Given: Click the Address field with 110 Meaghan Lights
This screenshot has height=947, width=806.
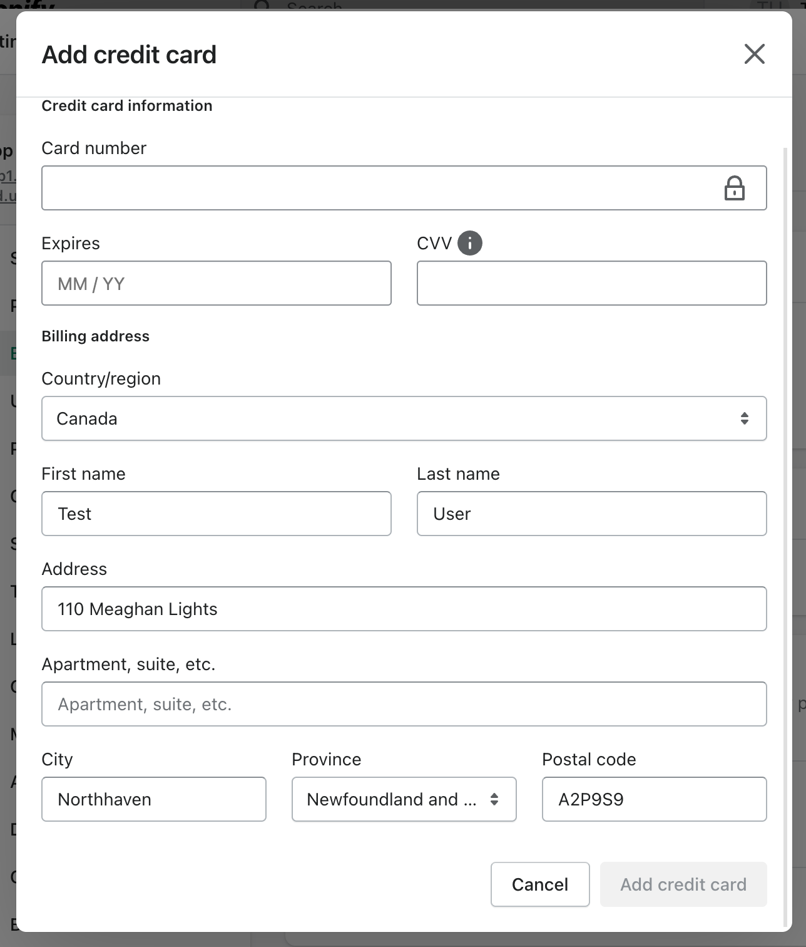Looking at the screenshot, I should tap(404, 609).
